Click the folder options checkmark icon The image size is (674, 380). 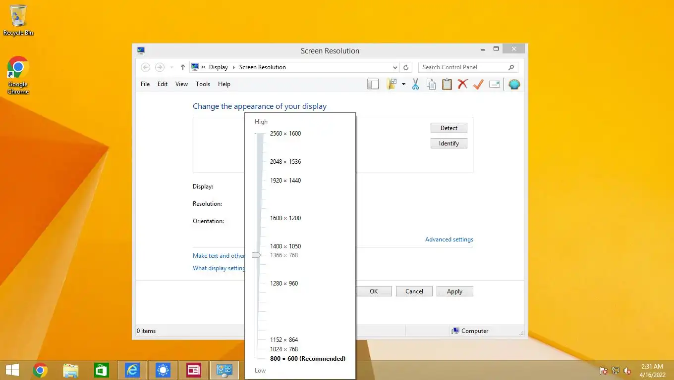pos(392,84)
